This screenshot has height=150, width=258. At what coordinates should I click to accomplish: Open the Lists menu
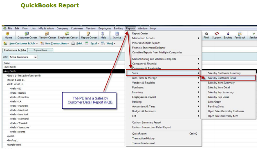33,29
